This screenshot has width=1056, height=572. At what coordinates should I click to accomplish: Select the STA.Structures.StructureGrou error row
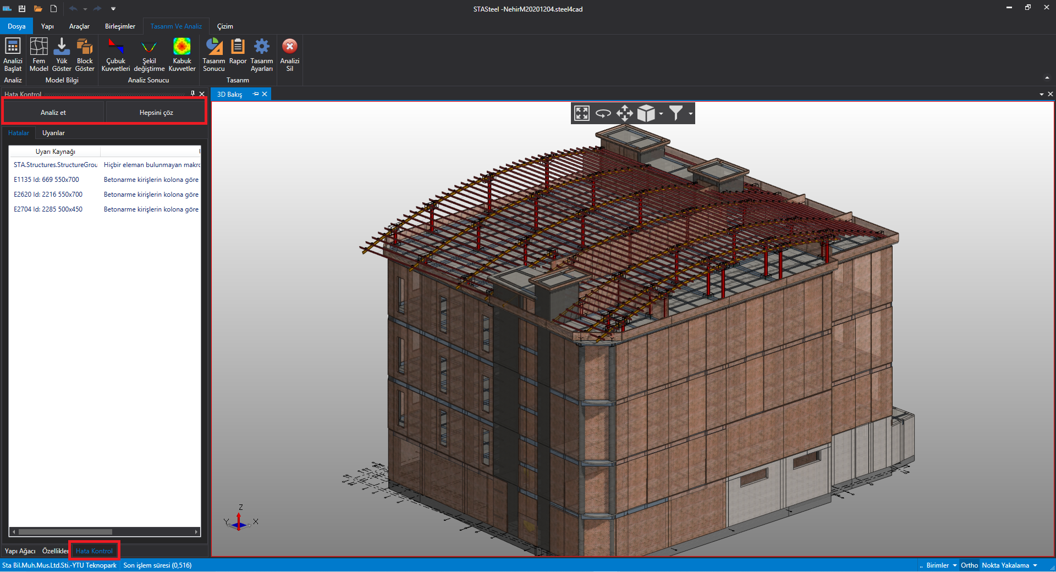pyautogui.click(x=105, y=165)
